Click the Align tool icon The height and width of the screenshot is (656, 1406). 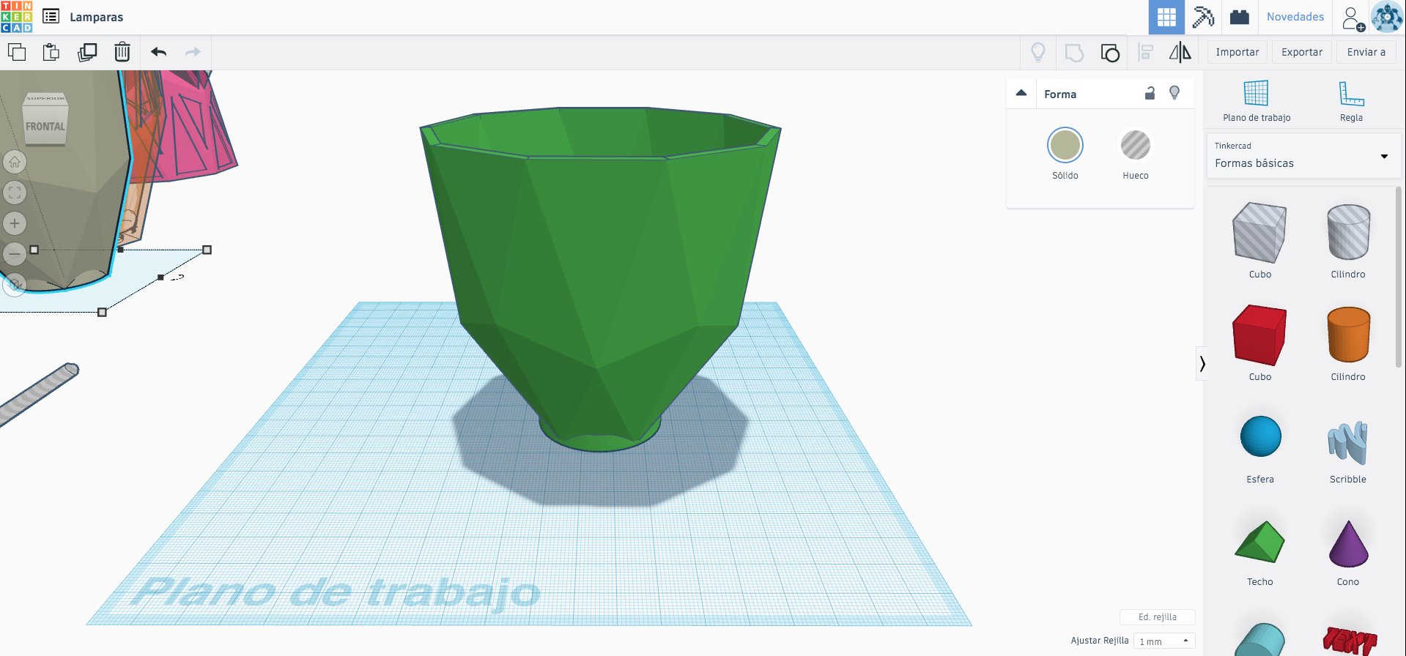(x=1146, y=52)
